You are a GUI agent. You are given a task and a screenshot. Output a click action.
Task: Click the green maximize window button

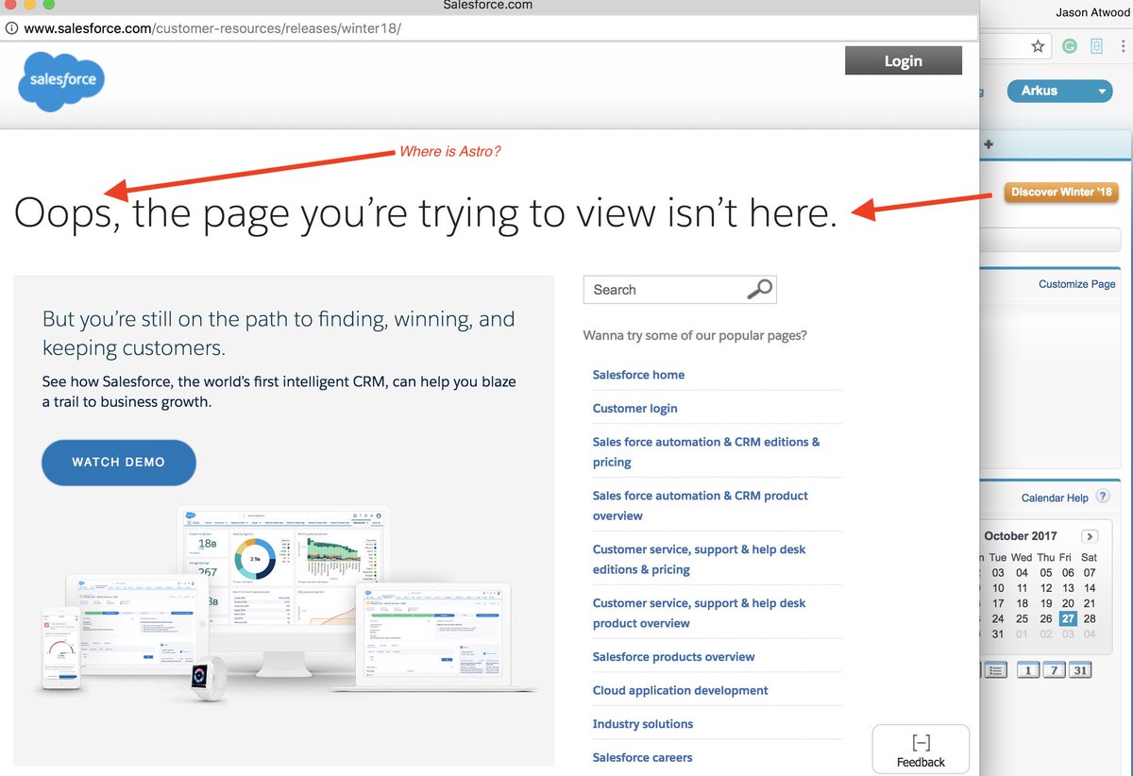[49, 5]
